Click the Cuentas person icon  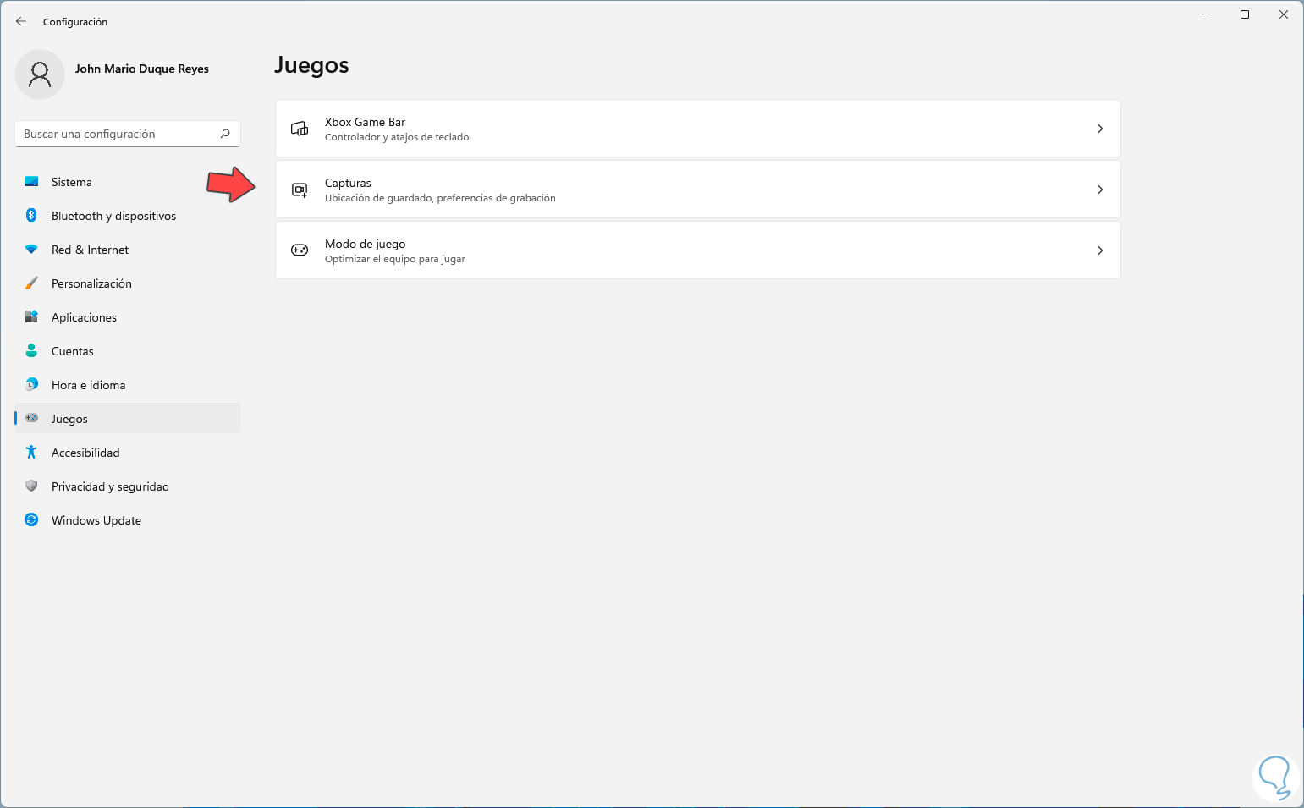(x=31, y=350)
